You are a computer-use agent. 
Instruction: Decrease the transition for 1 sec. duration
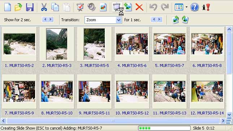pos(154,19)
